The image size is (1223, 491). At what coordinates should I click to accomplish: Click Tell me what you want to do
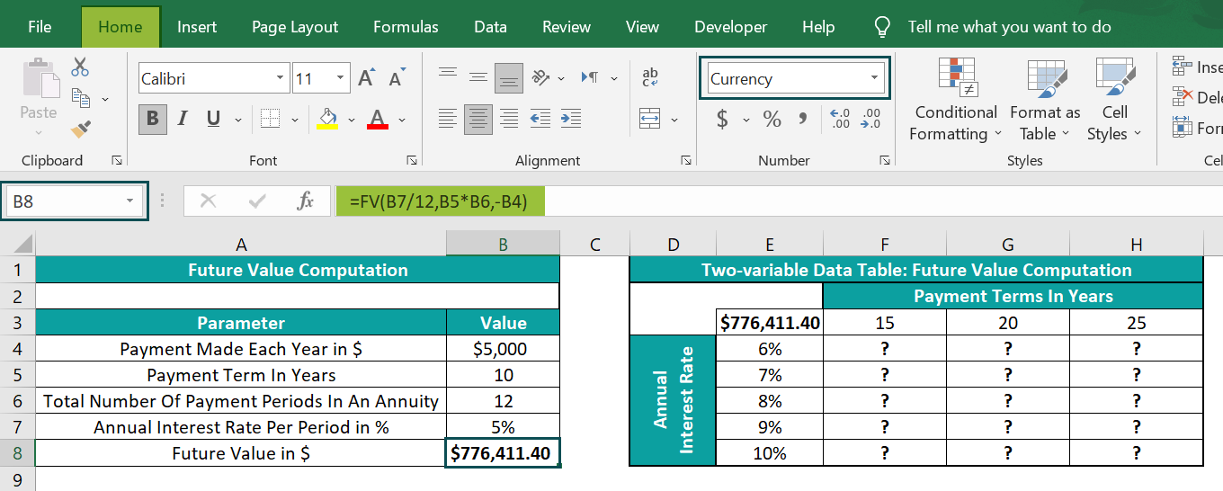click(x=1009, y=27)
